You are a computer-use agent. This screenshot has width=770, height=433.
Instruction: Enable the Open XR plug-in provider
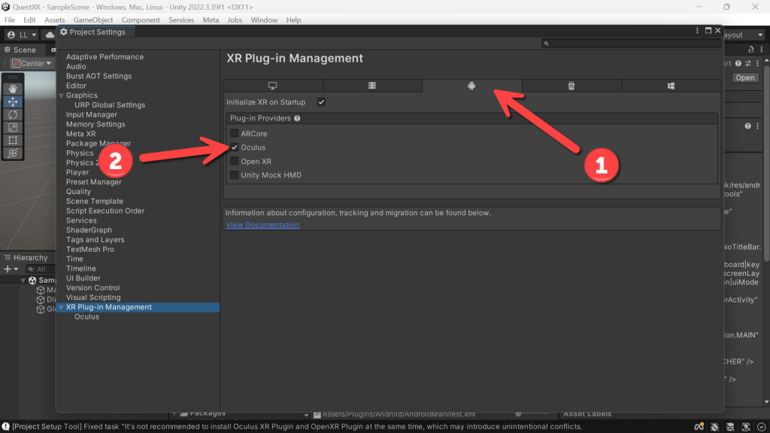(235, 161)
